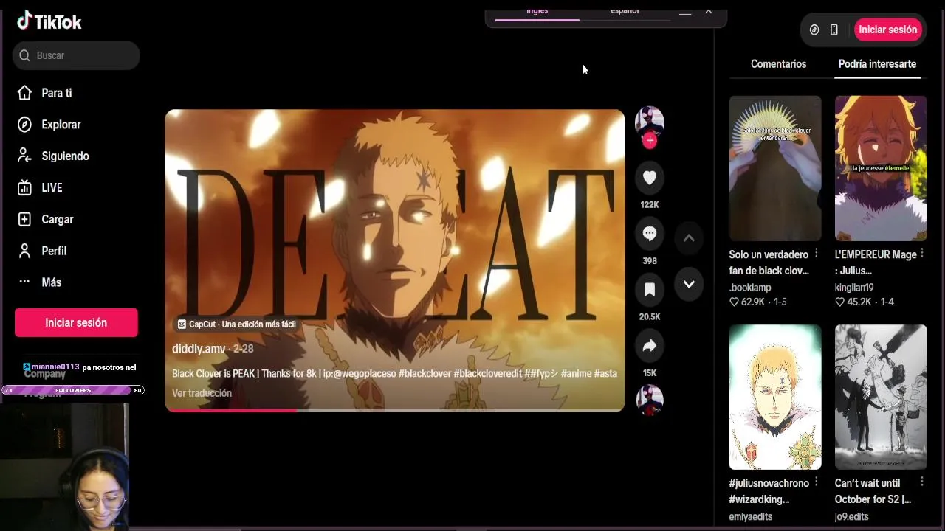Open the LIVE section

click(x=40, y=188)
